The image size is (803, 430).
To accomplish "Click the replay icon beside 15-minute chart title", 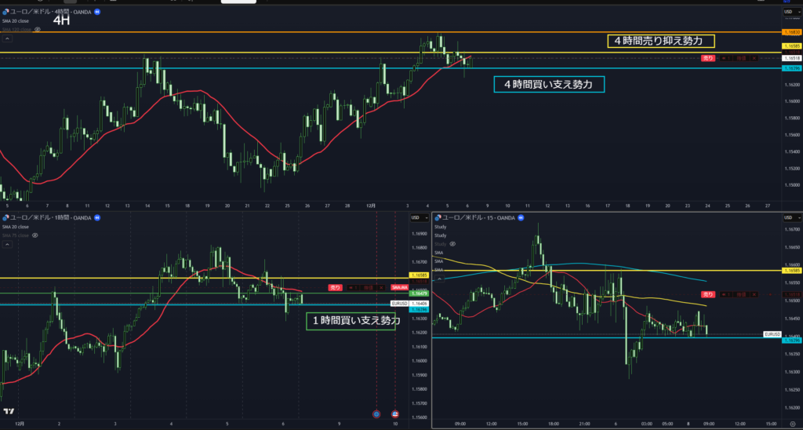I will 521,217.
